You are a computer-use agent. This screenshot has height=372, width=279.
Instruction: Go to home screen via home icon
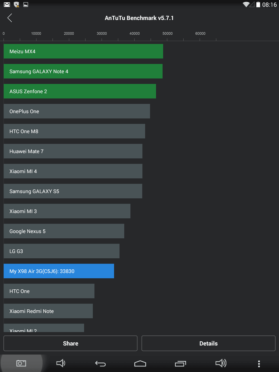[x=140, y=363]
